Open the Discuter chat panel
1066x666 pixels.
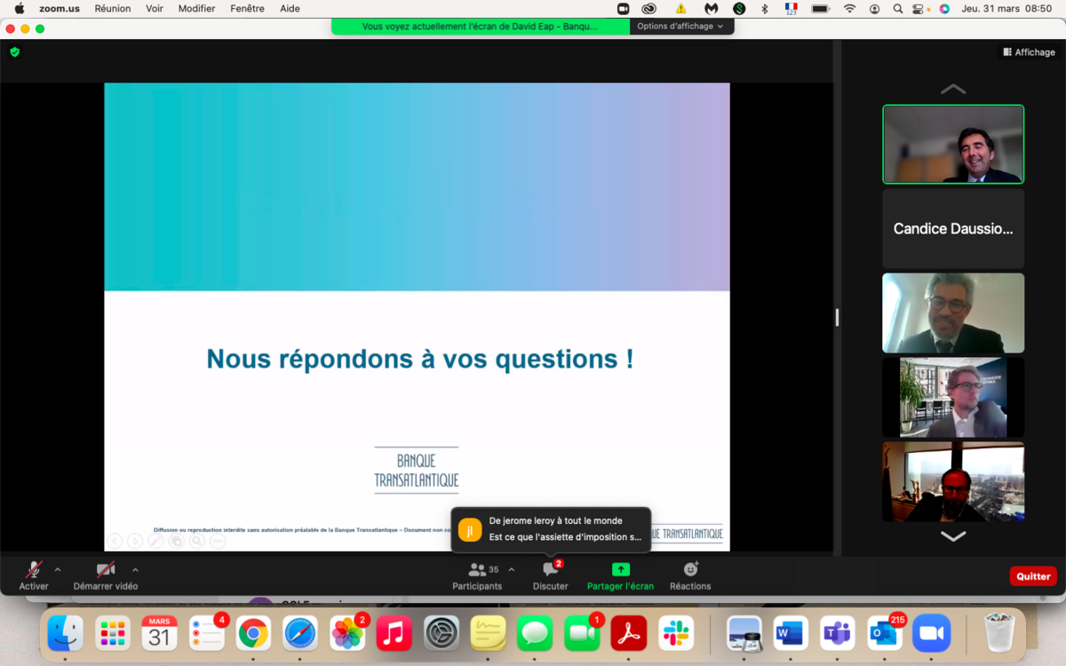(x=550, y=575)
